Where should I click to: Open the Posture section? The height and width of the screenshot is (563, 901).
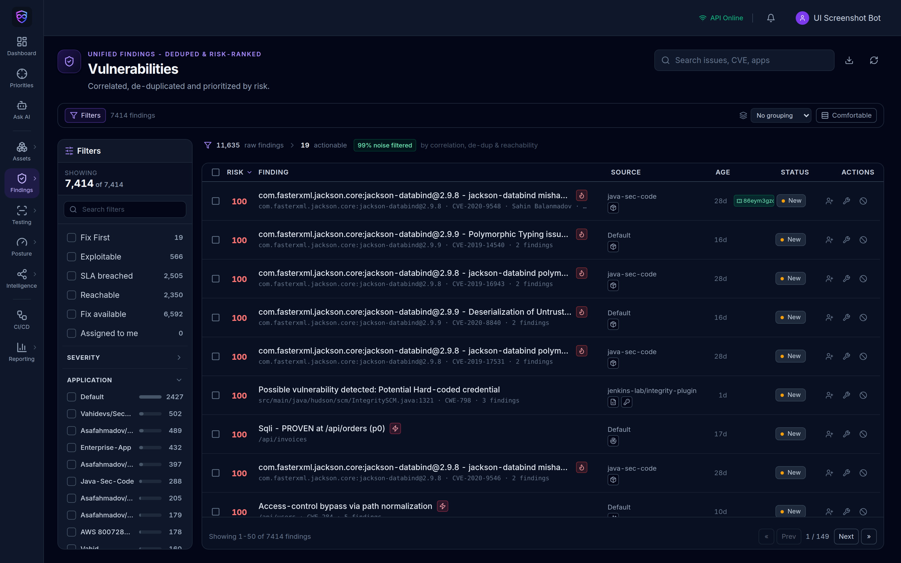point(22,247)
